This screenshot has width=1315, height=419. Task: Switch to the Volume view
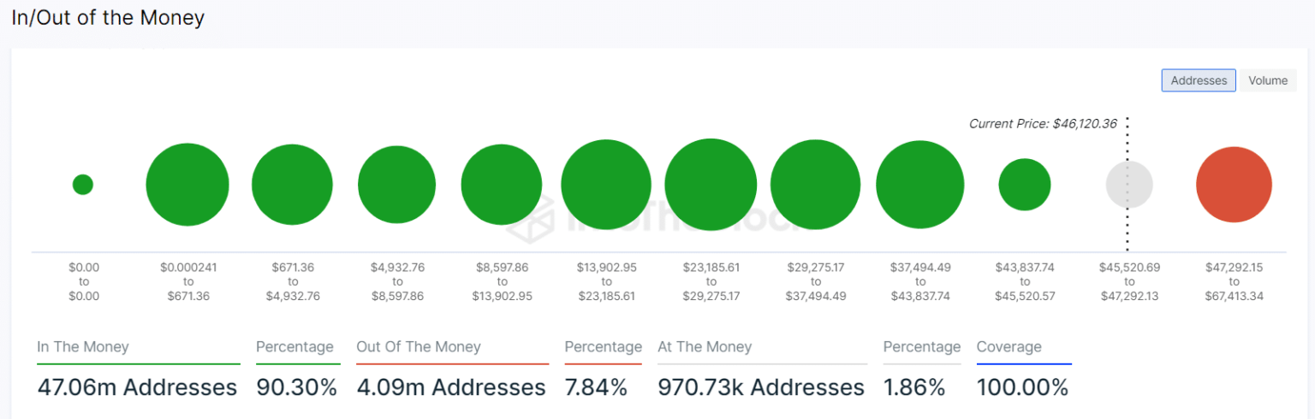[1267, 80]
